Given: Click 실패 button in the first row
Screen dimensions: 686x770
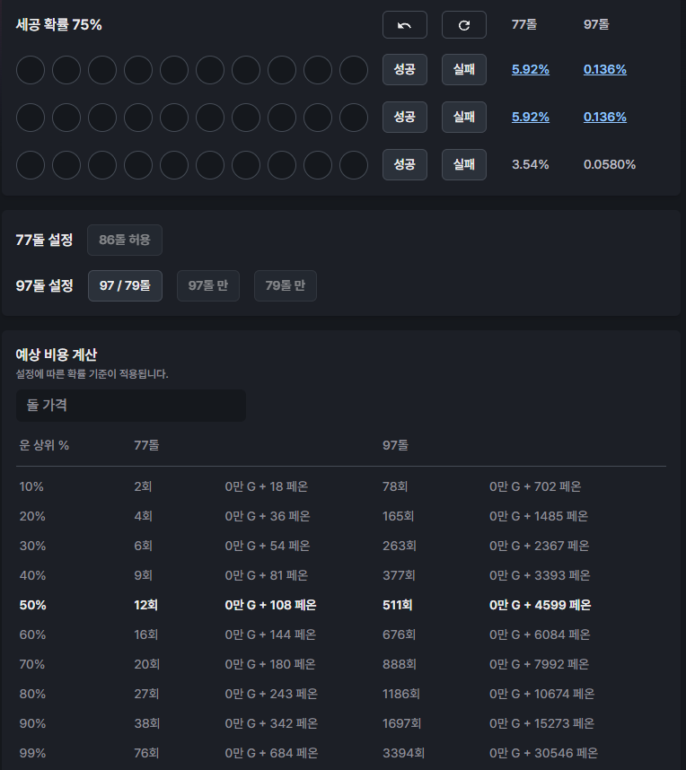Looking at the screenshot, I should (x=464, y=69).
